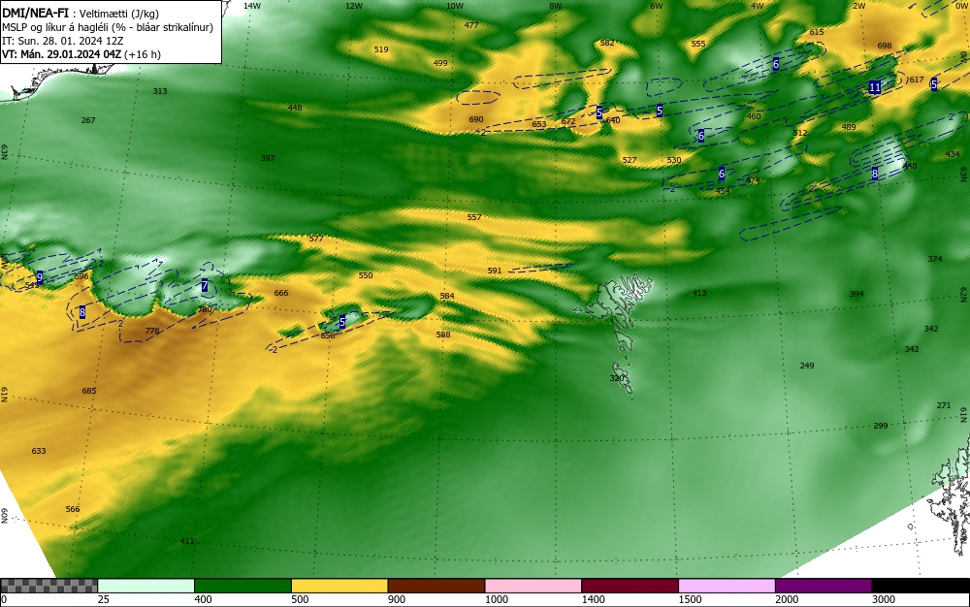The width and height of the screenshot is (970, 607).
Task: Click the 8W longitude label
Action: (556, 6)
